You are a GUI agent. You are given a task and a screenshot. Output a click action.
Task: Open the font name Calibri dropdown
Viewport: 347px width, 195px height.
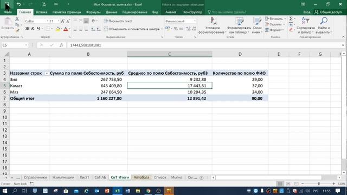47,21
